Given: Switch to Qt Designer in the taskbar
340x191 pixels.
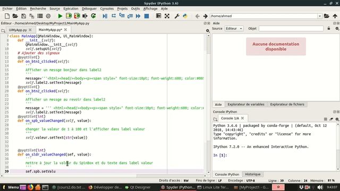Looking at the screenshot, I should point(138,187).
